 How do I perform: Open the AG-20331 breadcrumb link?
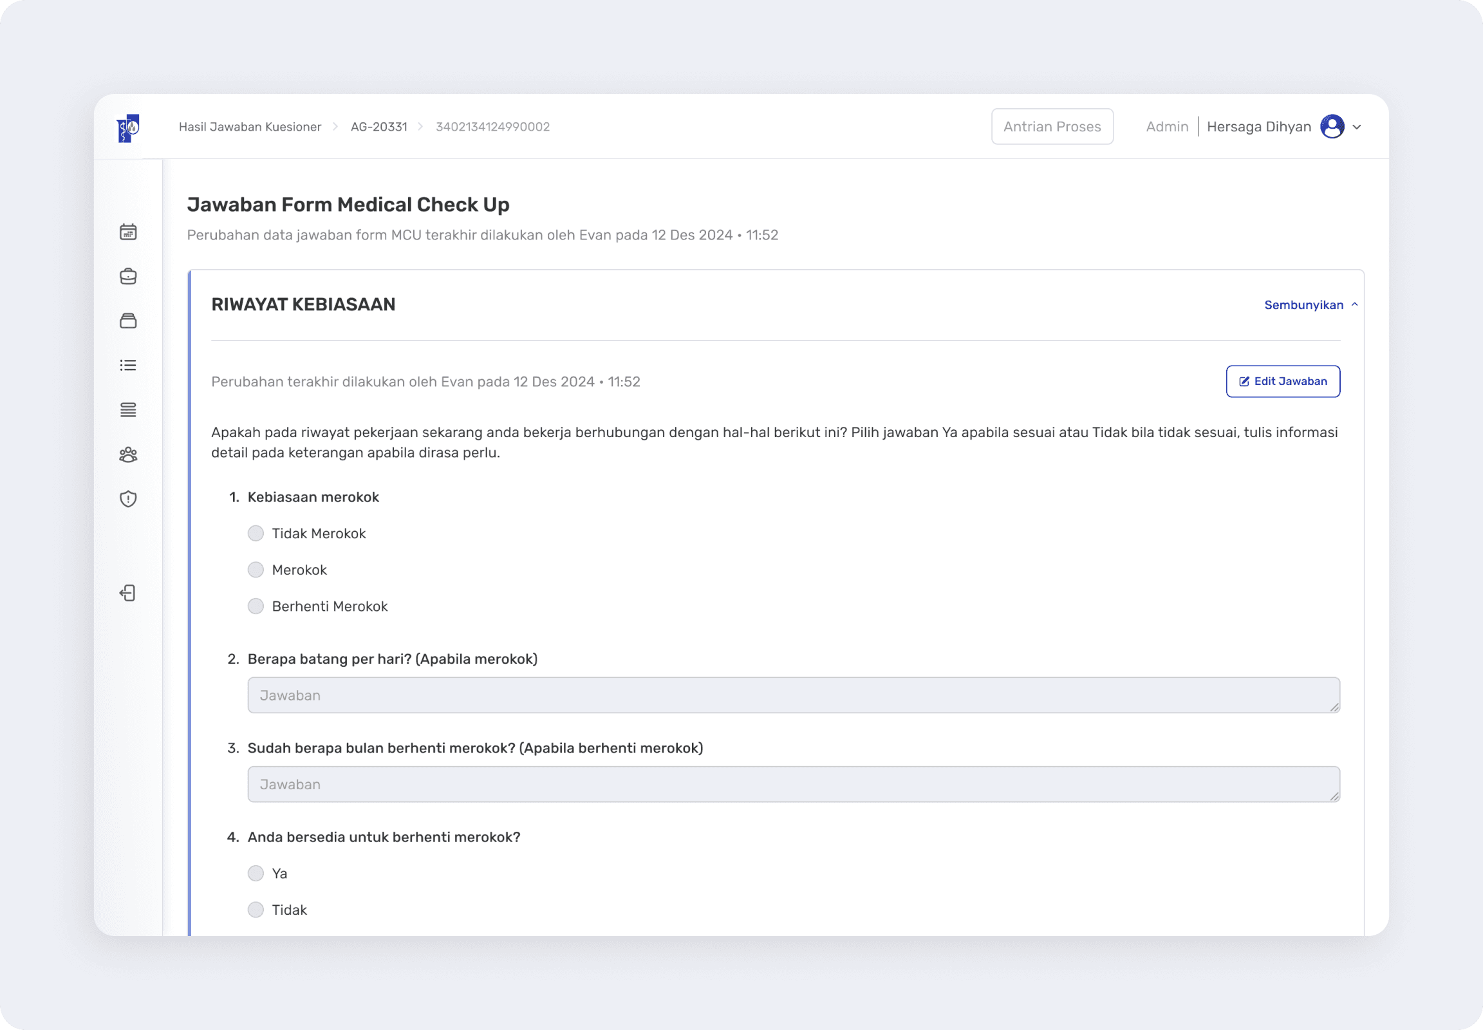click(x=379, y=126)
